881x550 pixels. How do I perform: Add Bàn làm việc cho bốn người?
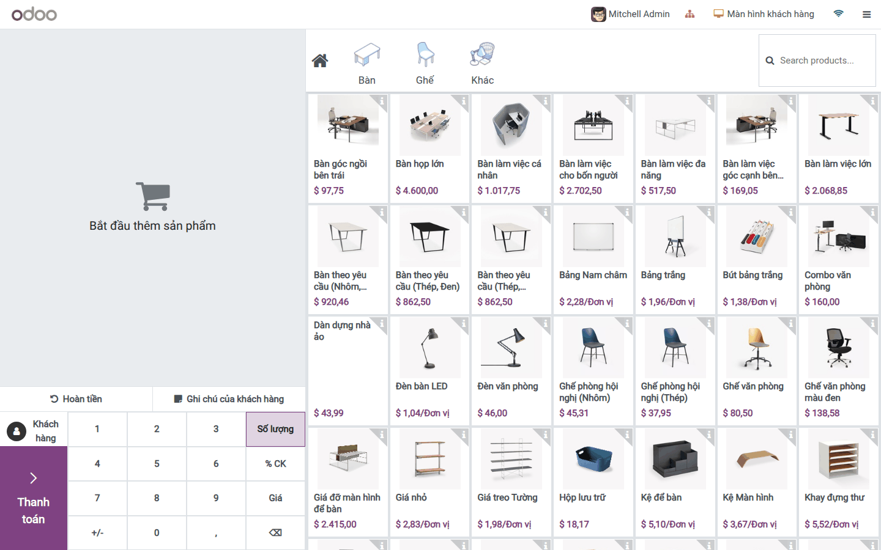593,148
